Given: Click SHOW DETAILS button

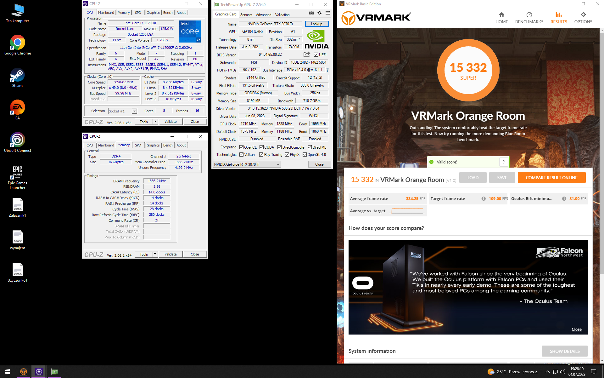Looking at the screenshot, I should pos(565,351).
